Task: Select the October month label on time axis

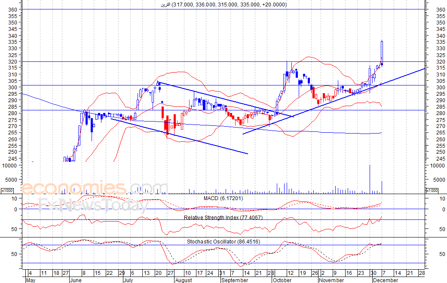Action: pyautogui.click(x=282, y=280)
